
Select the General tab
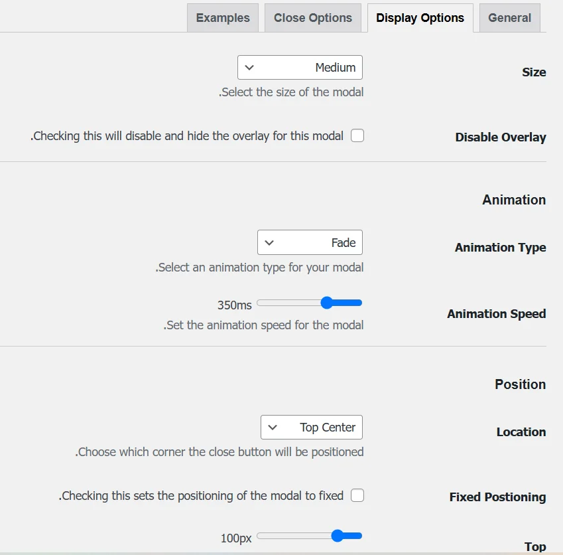pyautogui.click(x=509, y=18)
